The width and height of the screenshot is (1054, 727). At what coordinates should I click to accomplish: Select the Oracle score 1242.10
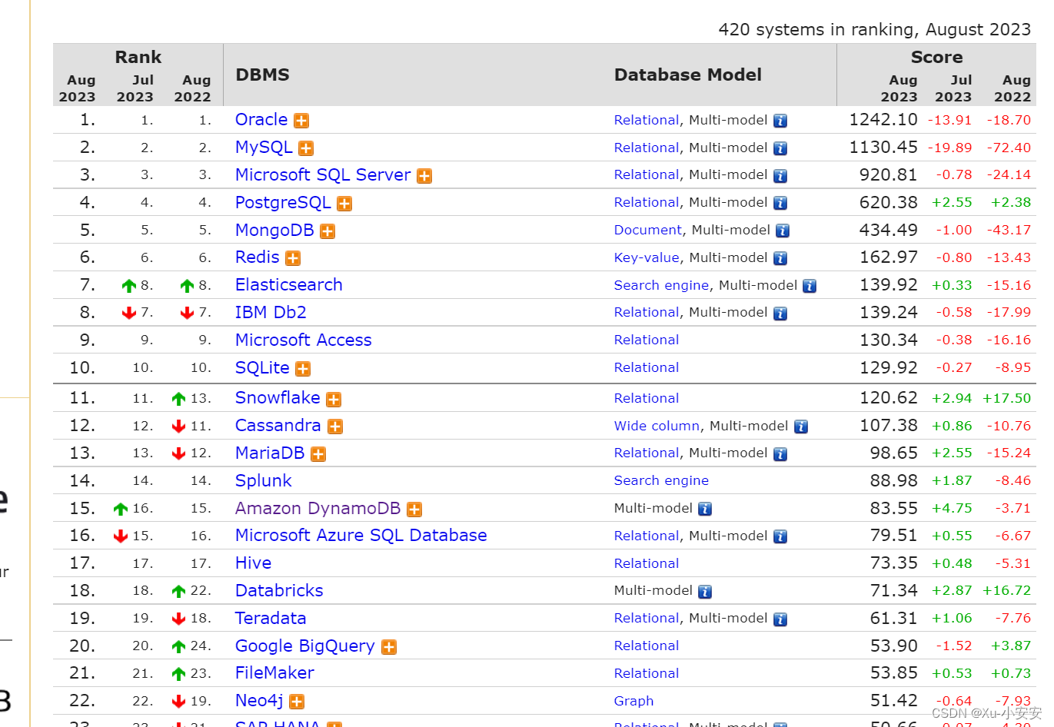[883, 120]
